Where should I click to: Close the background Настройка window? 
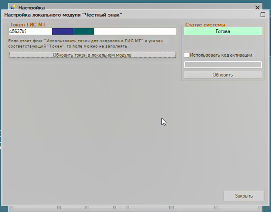click(257, 7)
